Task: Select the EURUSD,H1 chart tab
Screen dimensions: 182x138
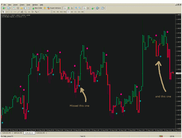Action: click(29, 133)
